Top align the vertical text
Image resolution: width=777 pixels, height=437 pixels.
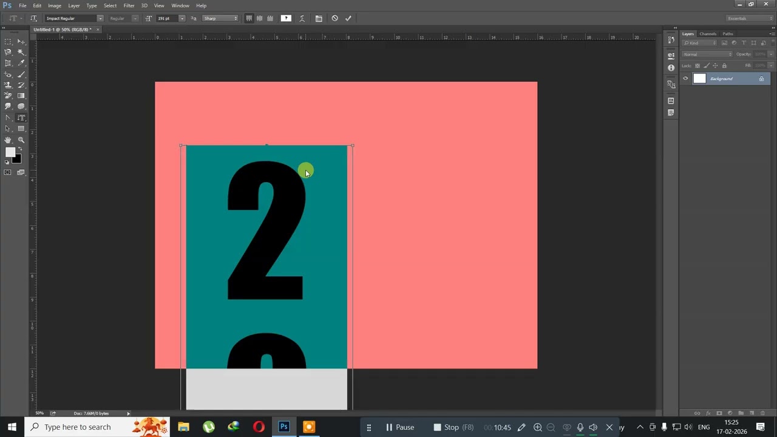[249, 18]
